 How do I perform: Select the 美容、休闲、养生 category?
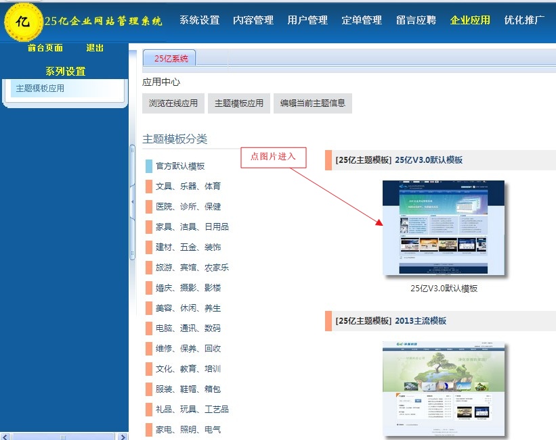pyautogui.click(x=188, y=308)
